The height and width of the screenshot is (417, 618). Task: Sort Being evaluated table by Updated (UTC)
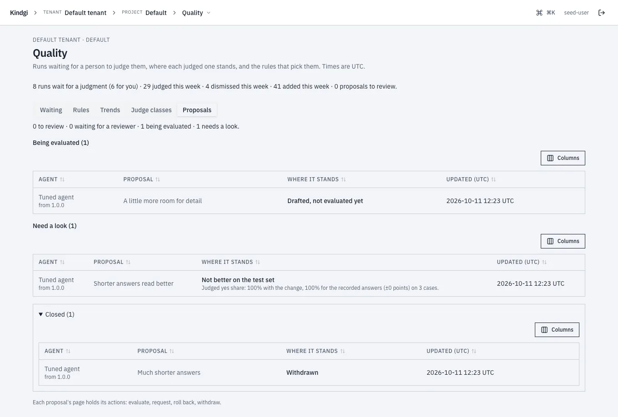(471, 179)
